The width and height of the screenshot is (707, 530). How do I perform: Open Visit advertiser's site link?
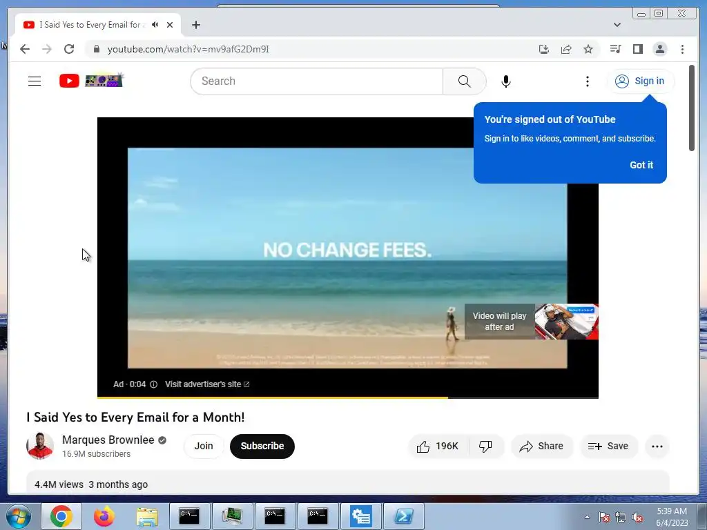207,384
